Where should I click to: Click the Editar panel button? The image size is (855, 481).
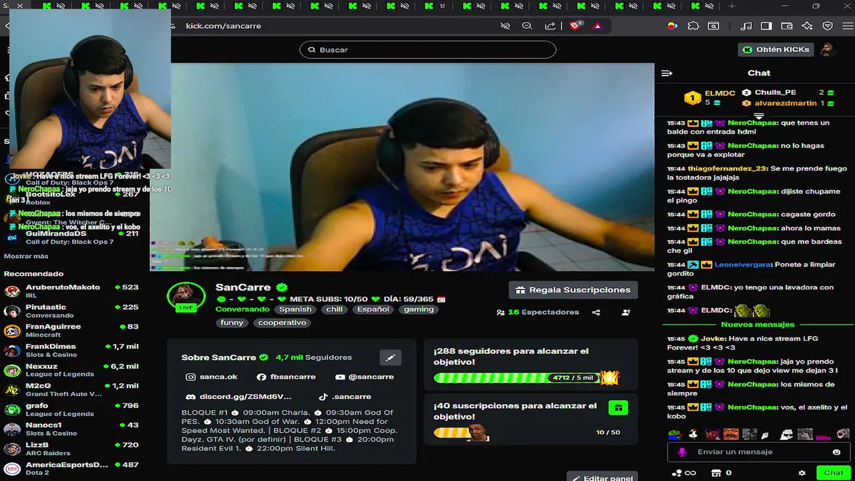tap(603, 476)
